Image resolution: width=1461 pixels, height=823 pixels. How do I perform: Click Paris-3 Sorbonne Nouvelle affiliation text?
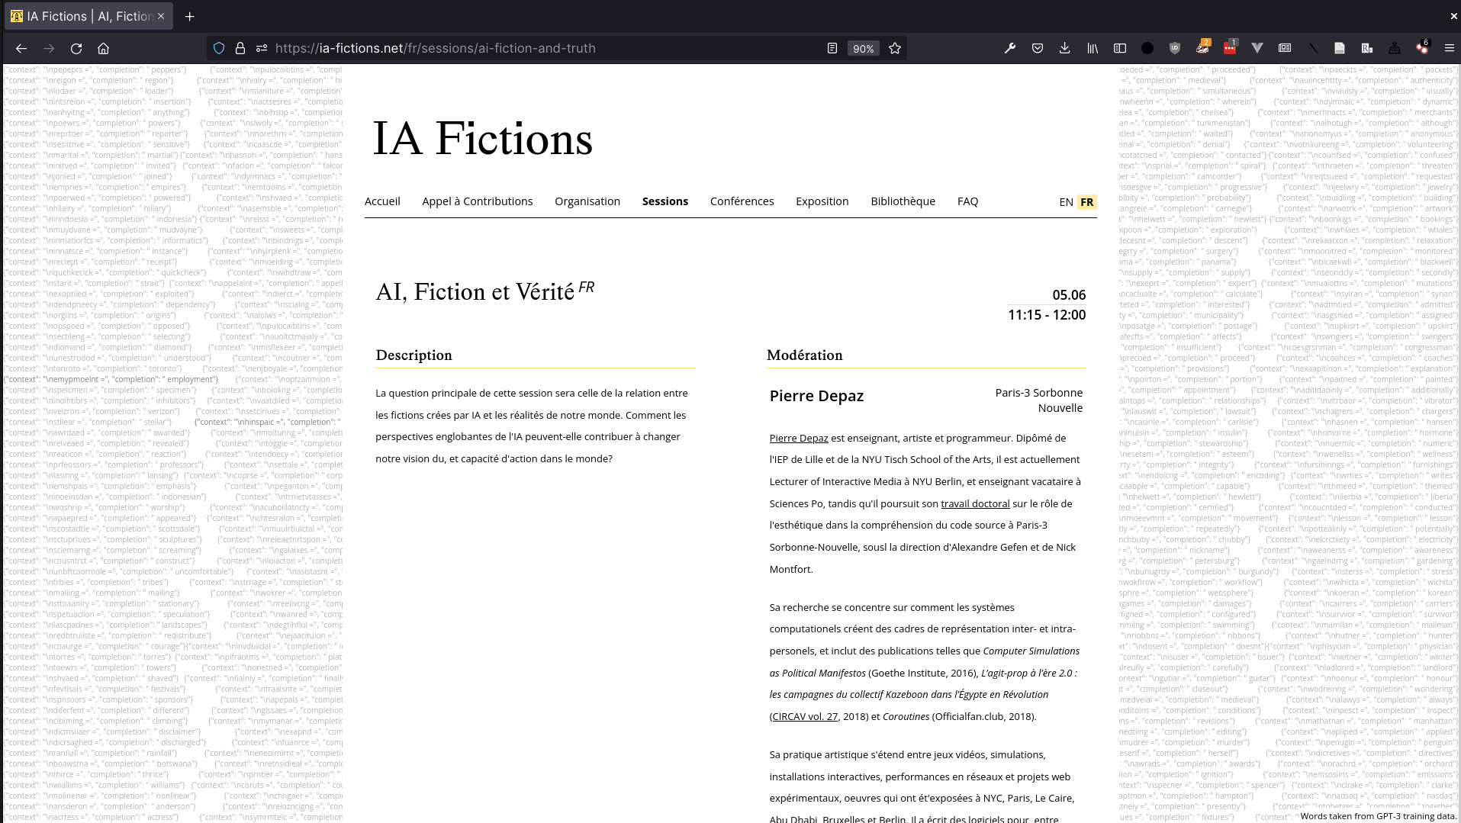point(1039,400)
